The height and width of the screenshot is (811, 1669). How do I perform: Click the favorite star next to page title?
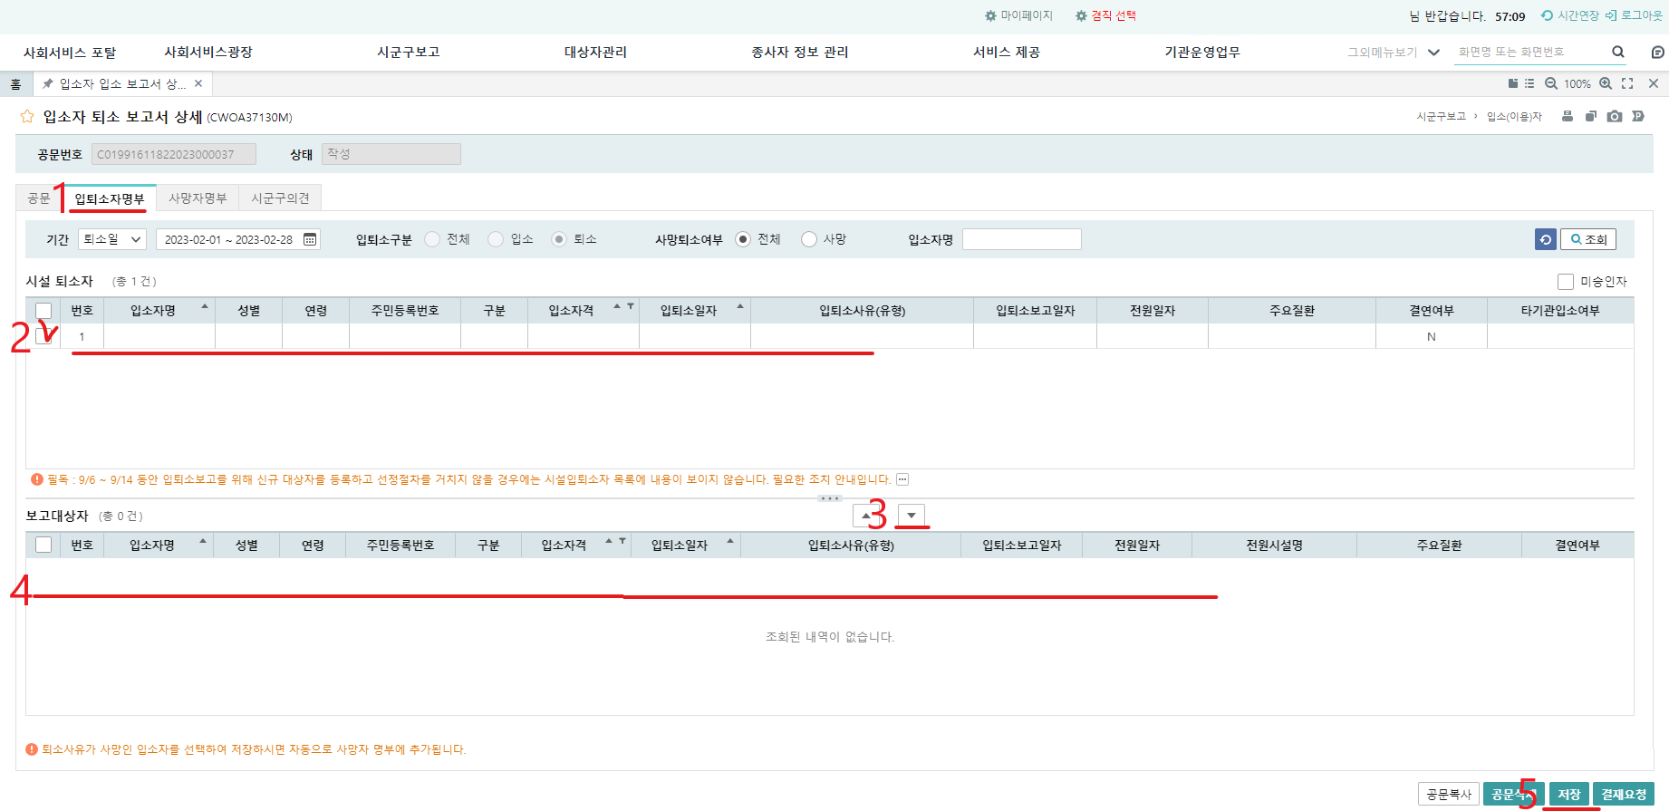coord(27,116)
